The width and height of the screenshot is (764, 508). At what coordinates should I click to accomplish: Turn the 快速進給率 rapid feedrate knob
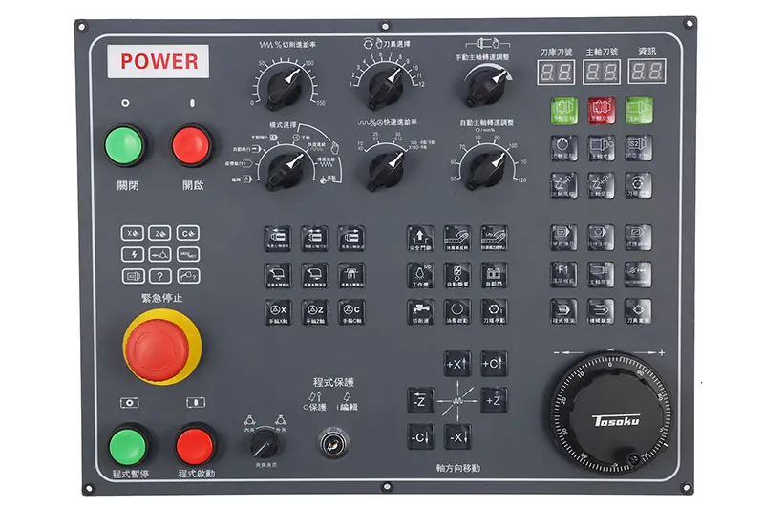pyautogui.click(x=386, y=171)
